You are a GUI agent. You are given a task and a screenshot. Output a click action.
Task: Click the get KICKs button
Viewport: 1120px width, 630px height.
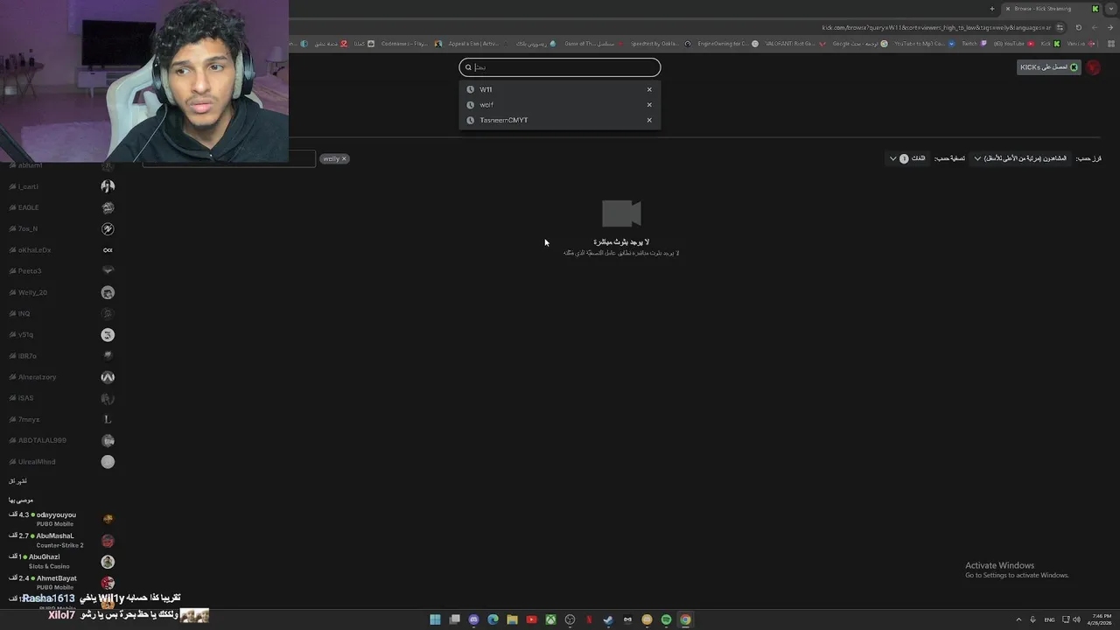(x=1048, y=67)
